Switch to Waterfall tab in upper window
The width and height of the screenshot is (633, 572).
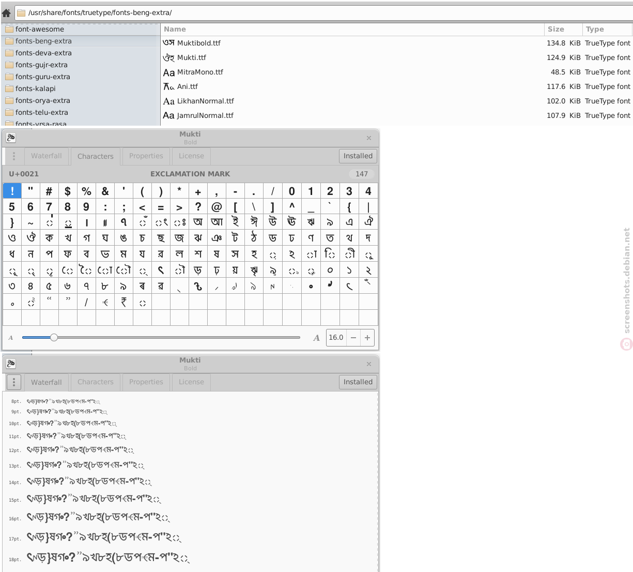(46, 156)
